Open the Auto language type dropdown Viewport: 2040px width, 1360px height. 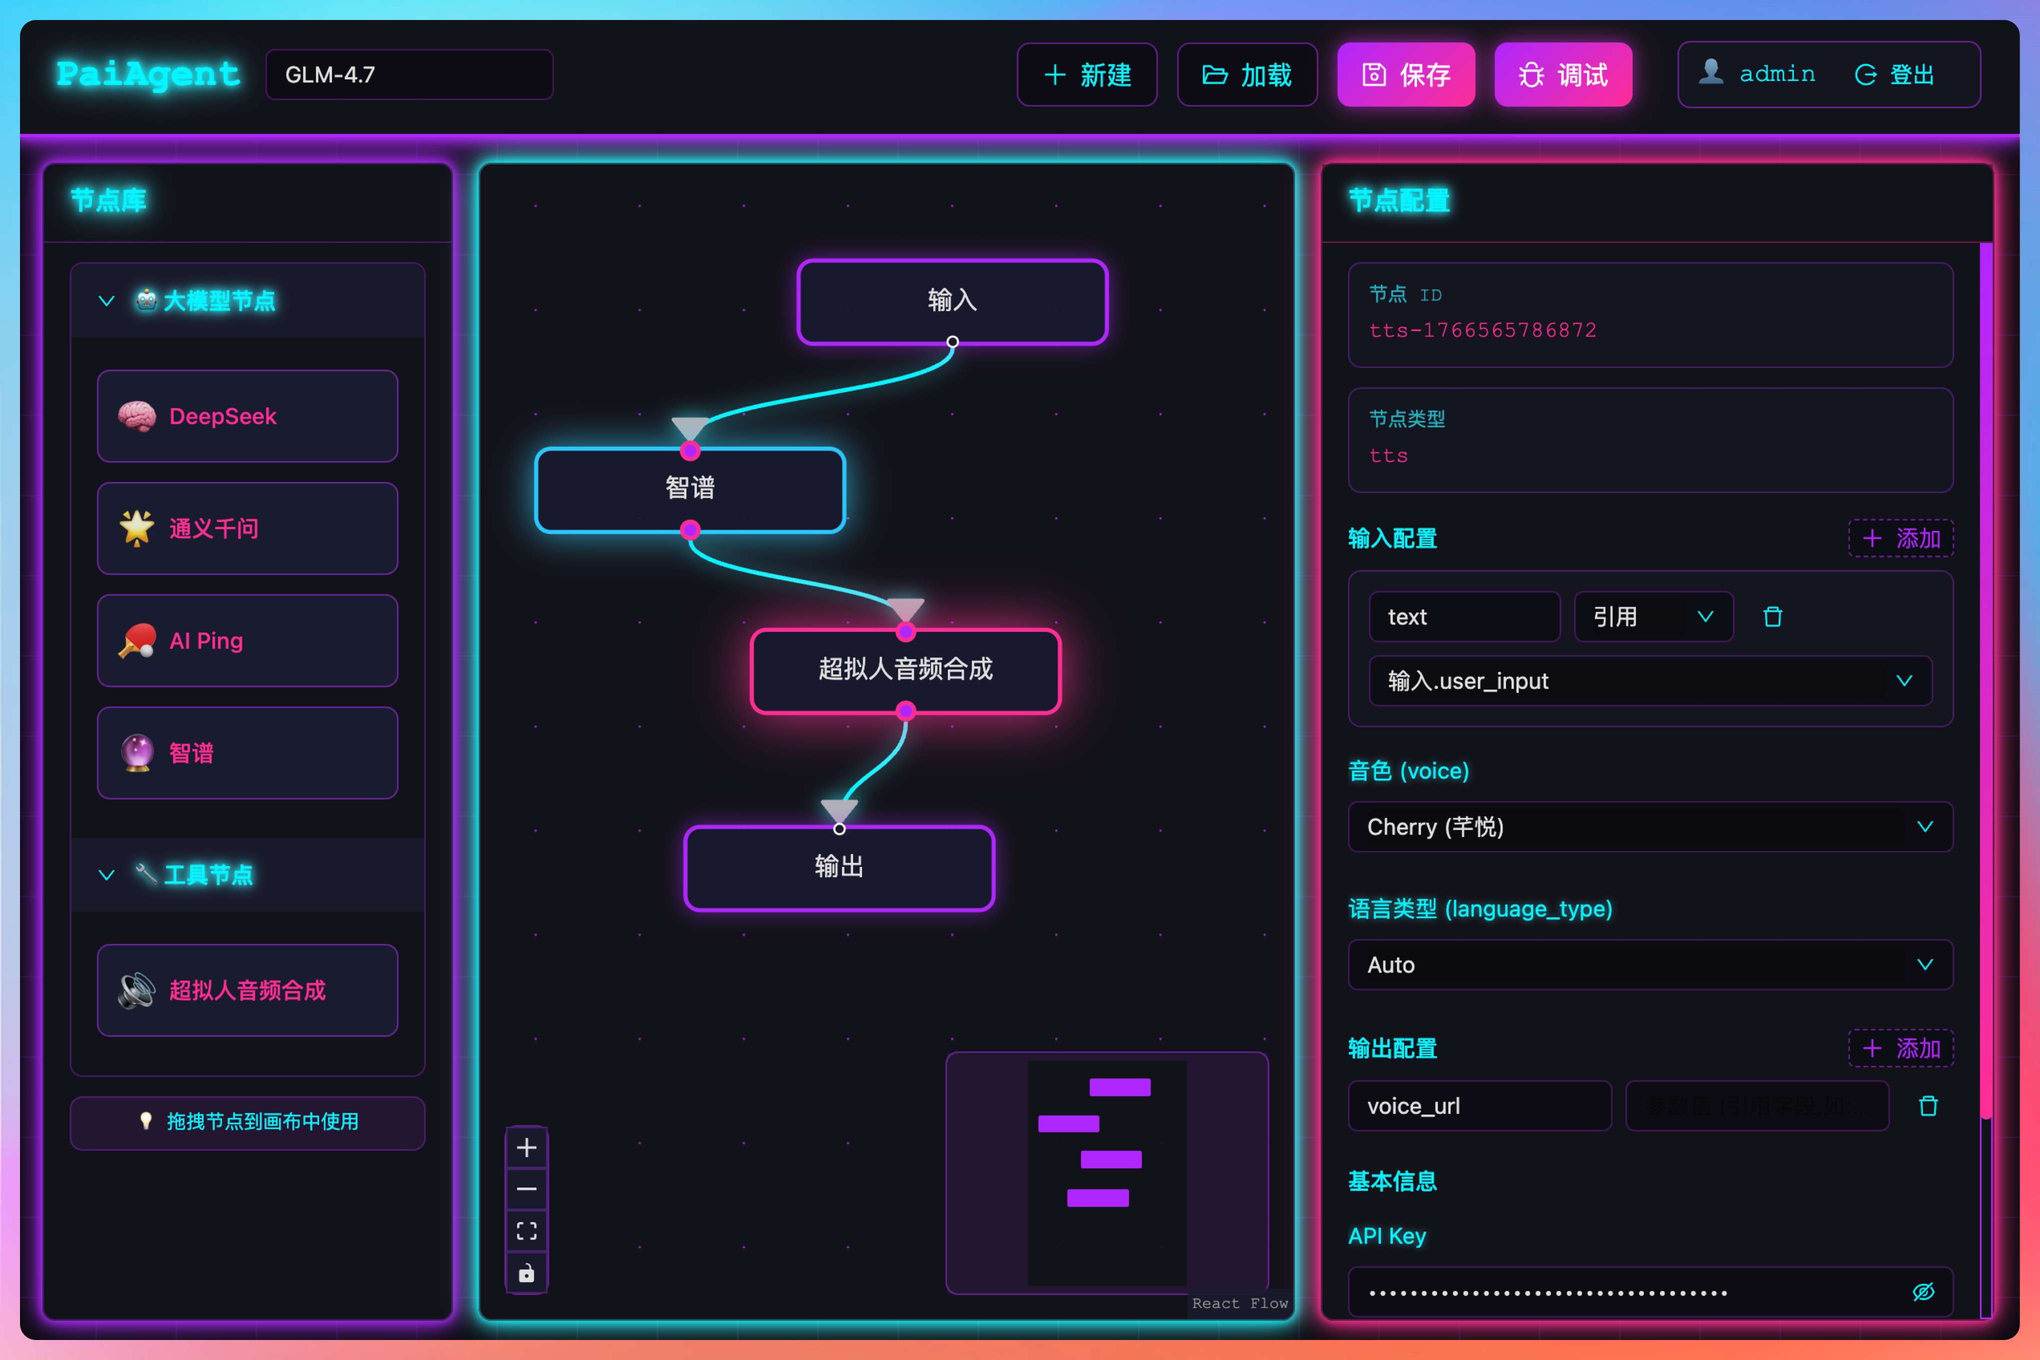(x=1649, y=964)
